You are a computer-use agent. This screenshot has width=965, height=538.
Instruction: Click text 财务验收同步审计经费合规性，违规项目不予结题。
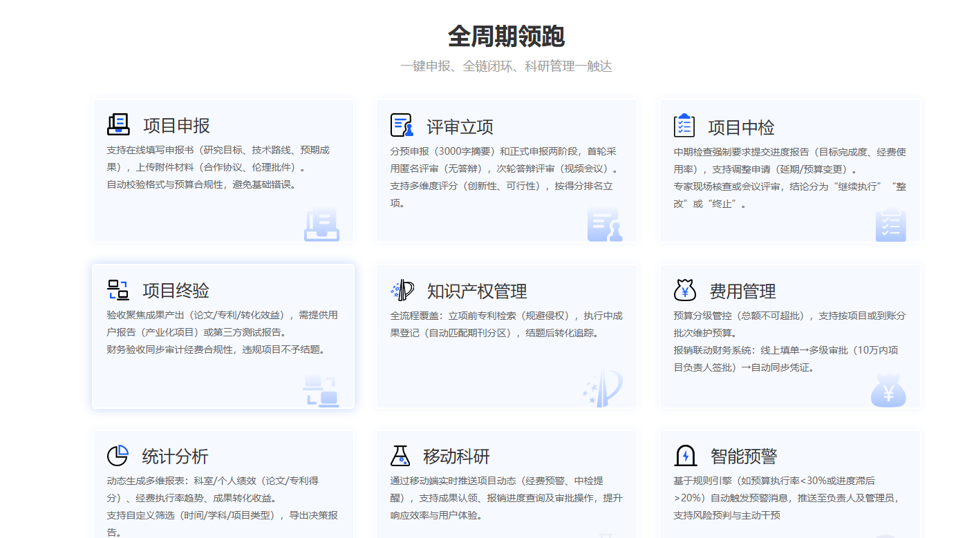pos(216,349)
